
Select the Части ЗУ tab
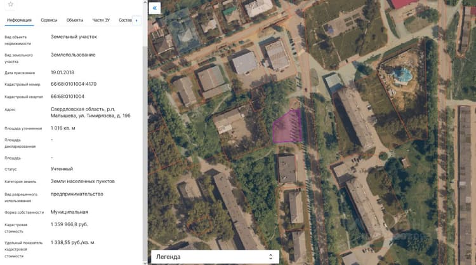pyautogui.click(x=101, y=20)
